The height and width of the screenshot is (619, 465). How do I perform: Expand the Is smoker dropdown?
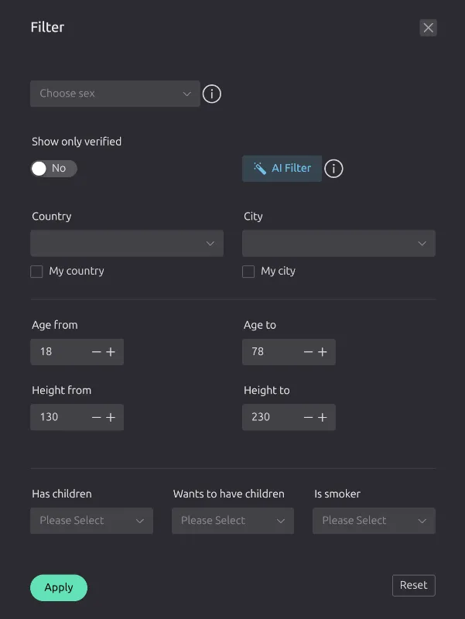click(374, 521)
